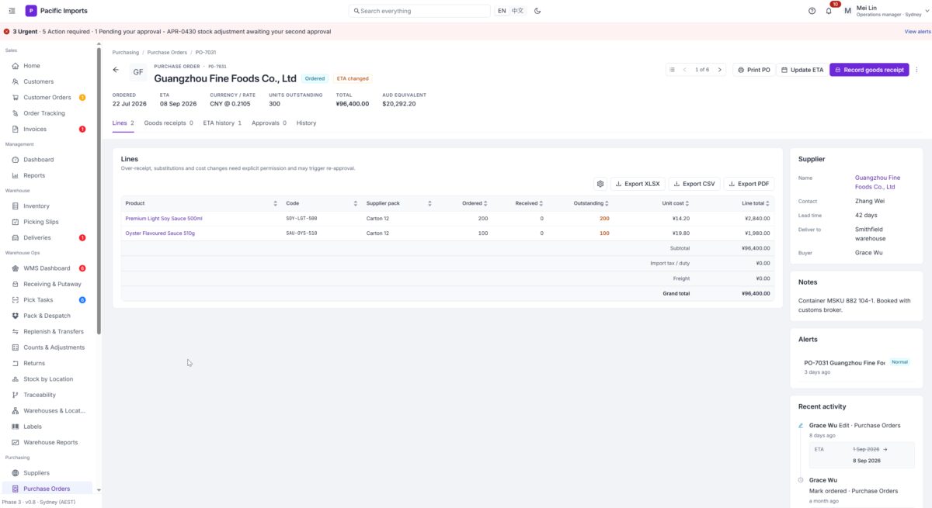Viewport: 932px width, 508px height.
Task: Open Labels in sidebar
Action: [47, 427]
